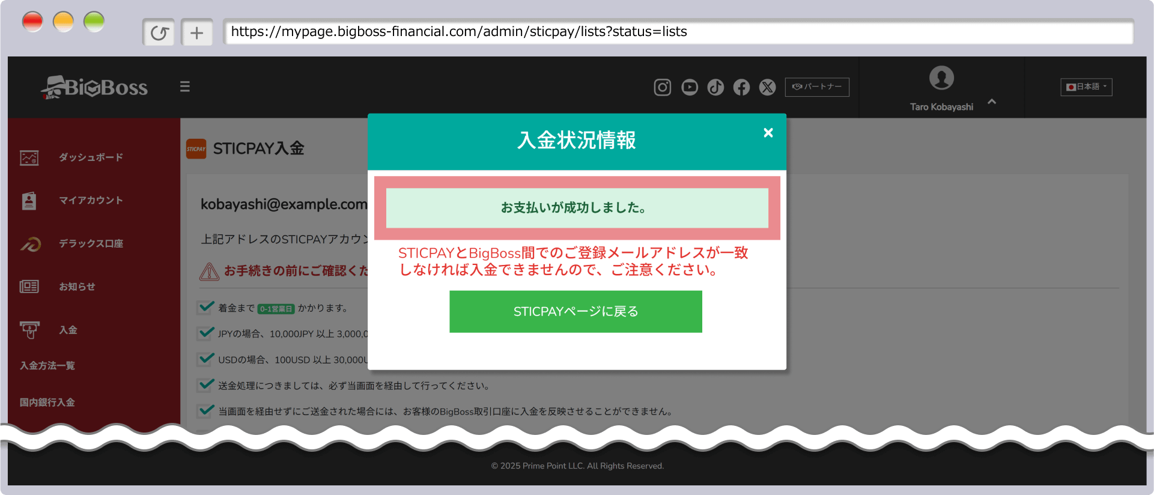Open BigBoss Instagram page icon
Viewport: 1154px width, 495px height.
[662, 88]
